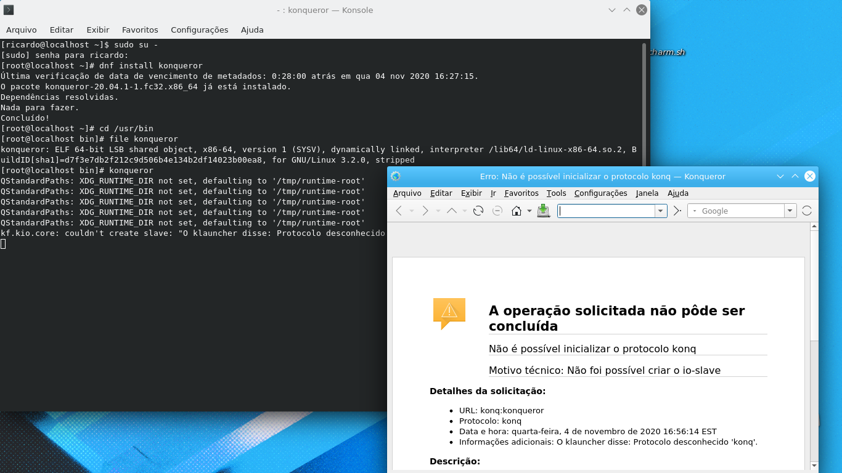Viewport: 842px width, 473px height.
Task: Go back in Konqueror toolbar
Action: [399, 211]
